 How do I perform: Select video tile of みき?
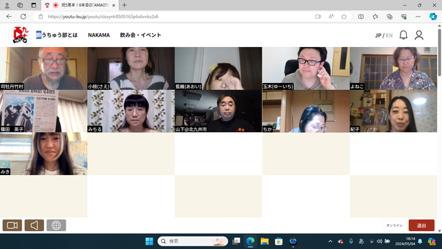[44, 154]
